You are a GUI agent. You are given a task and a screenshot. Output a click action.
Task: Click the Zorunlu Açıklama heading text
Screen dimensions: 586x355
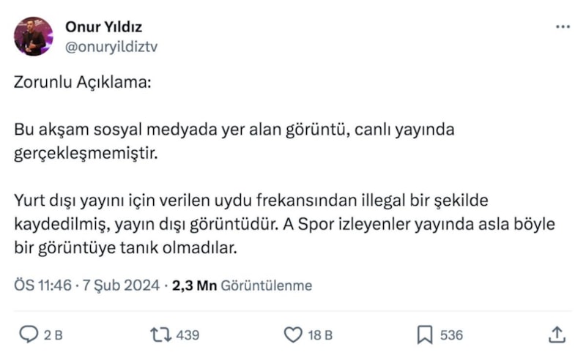[x=82, y=83]
